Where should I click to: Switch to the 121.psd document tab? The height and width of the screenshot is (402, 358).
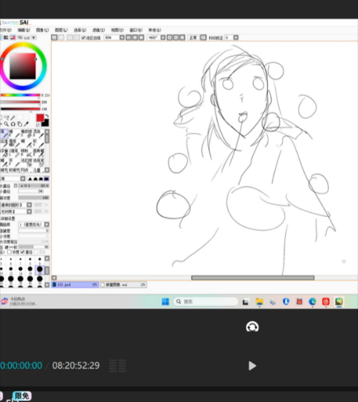point(75,284)
